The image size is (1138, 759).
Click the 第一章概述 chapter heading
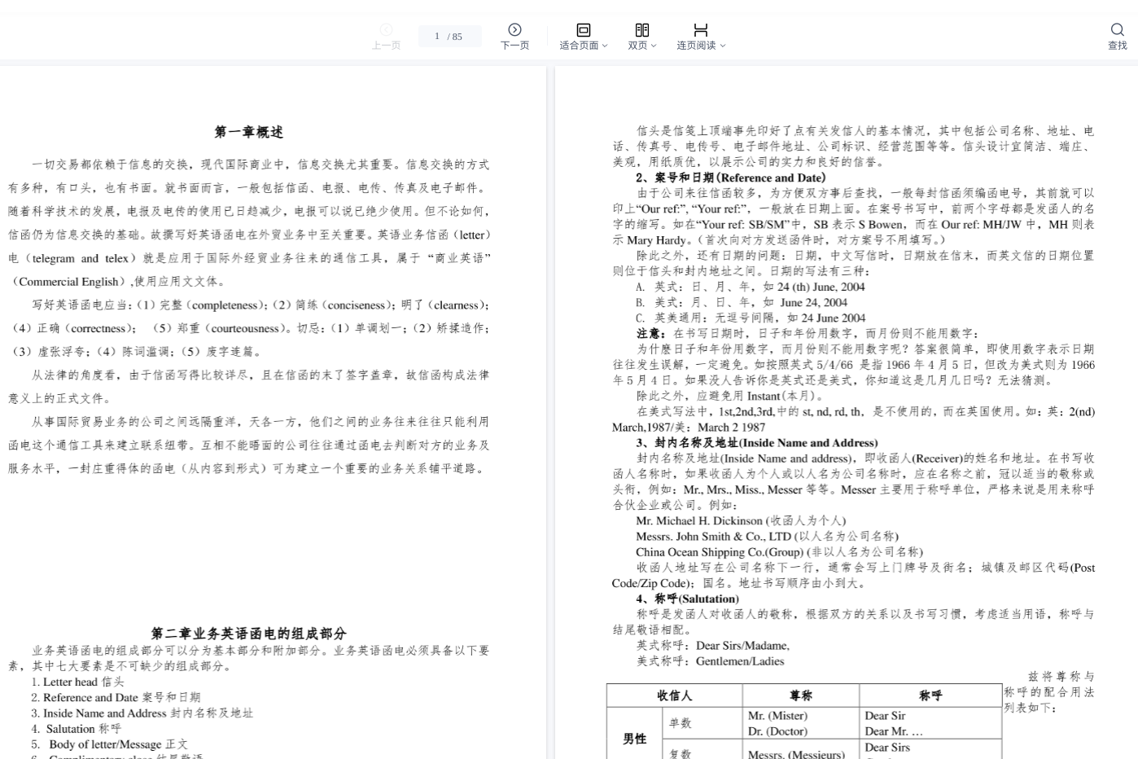point(248,132)
